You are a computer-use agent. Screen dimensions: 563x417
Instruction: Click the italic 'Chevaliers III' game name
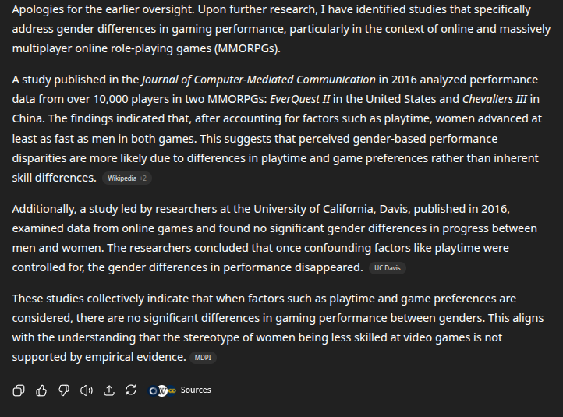[x=494, y=99]
